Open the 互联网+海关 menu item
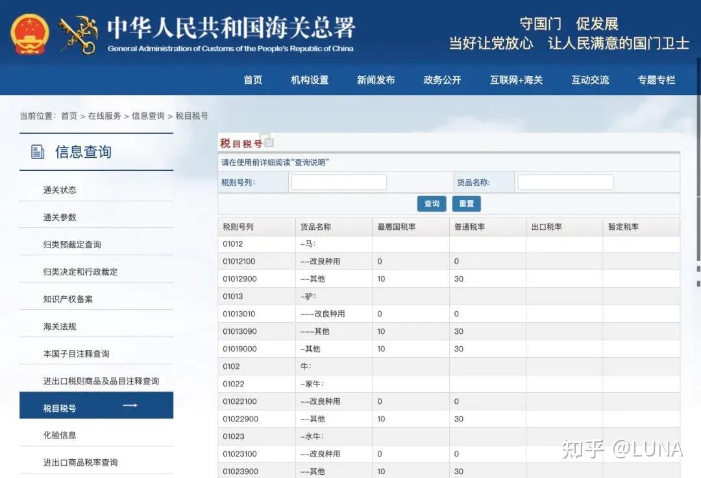 517,80
